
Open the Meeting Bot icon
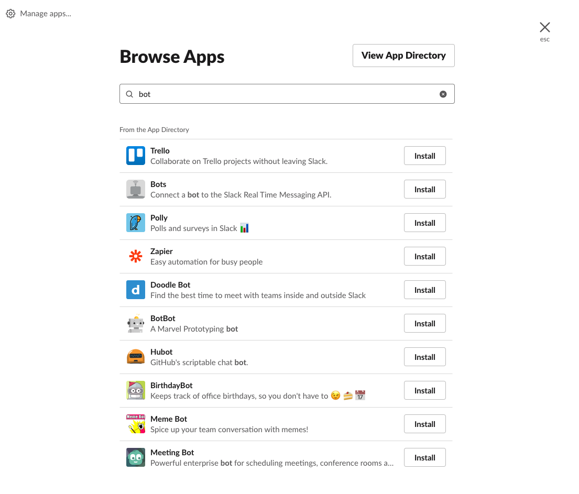[136, 457]
